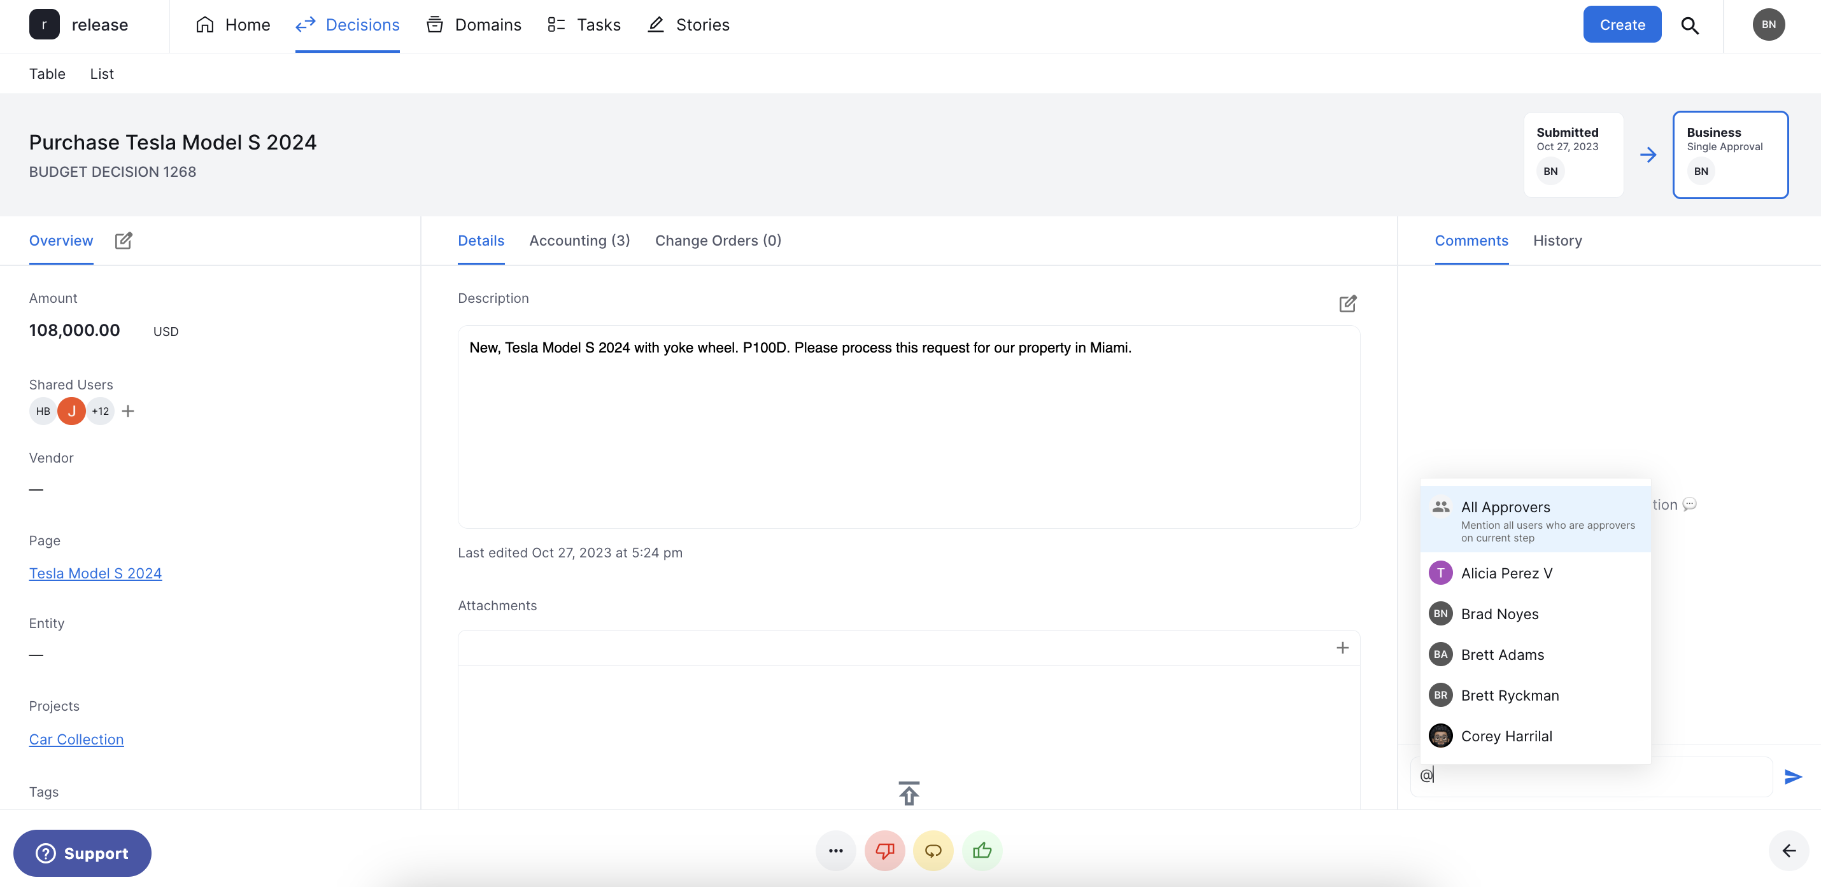Click the upload arrow icon in attachments

[x=909, y=793]
